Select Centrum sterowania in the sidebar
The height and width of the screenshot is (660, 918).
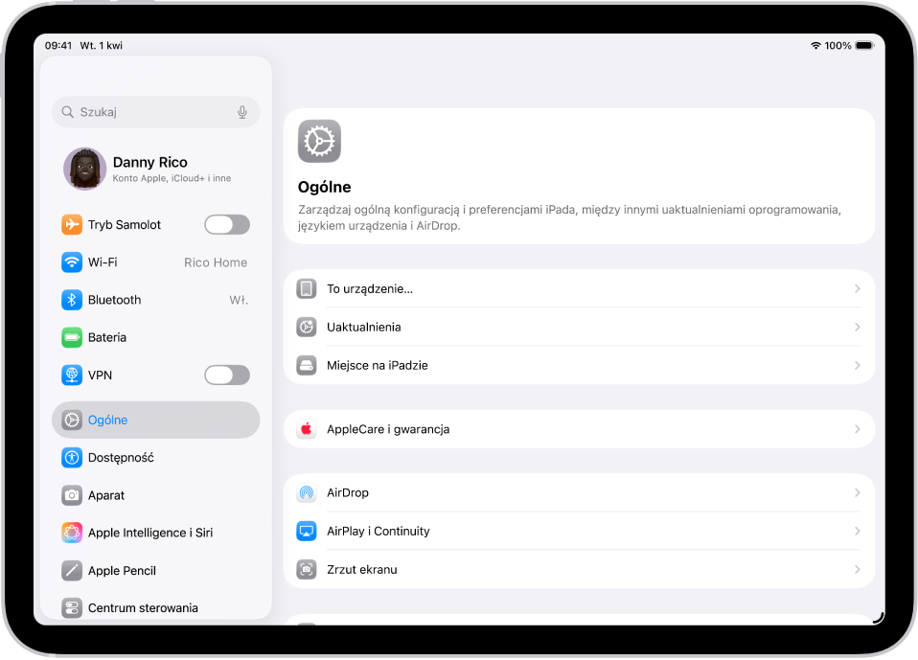click(x=156, y=608)
